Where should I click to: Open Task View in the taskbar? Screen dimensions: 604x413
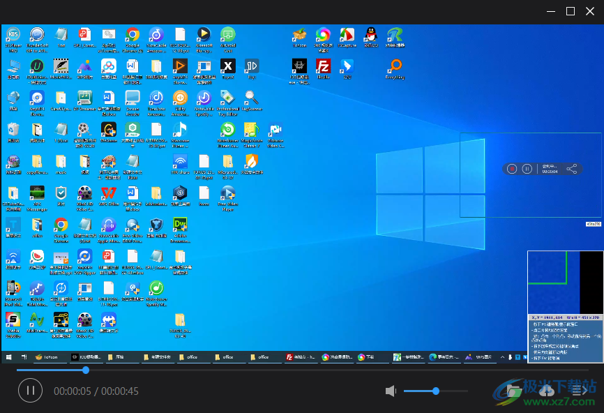tap(24, 357)
